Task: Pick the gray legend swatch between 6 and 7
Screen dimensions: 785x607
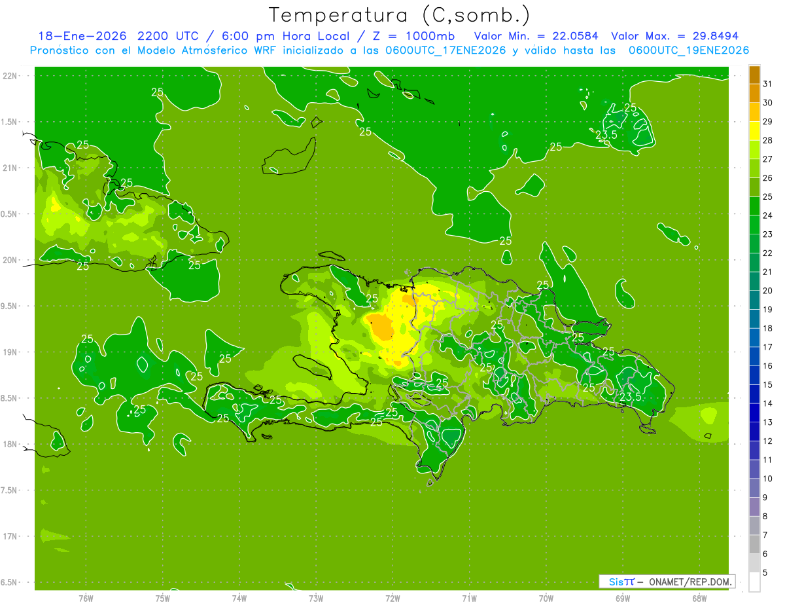Action: (754, 544)
